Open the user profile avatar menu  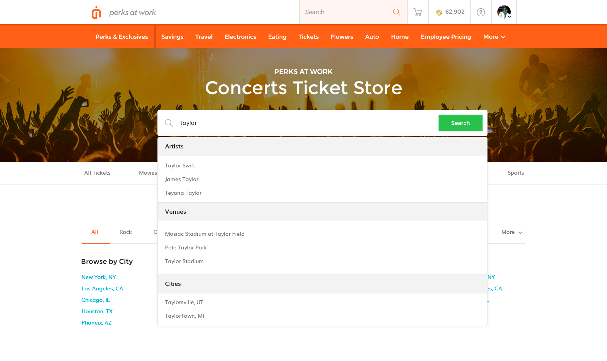(504, 12)
